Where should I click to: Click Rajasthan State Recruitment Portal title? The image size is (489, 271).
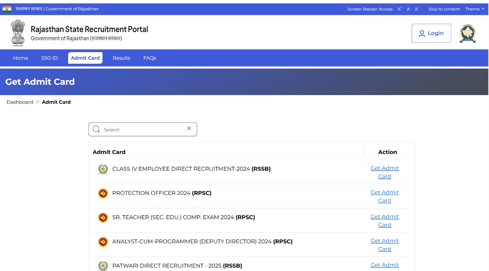89,29
